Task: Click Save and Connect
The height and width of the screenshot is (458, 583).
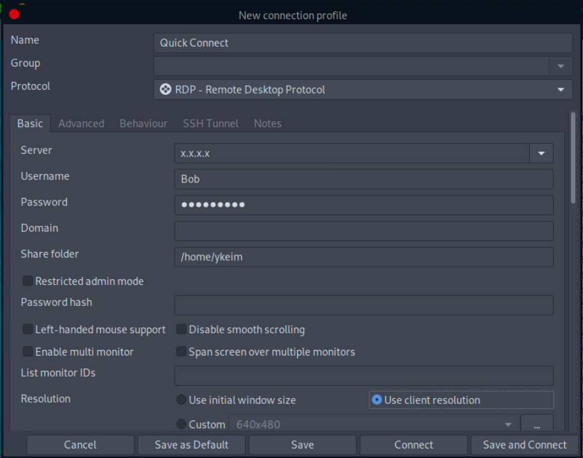Action: tap(524, 445)
